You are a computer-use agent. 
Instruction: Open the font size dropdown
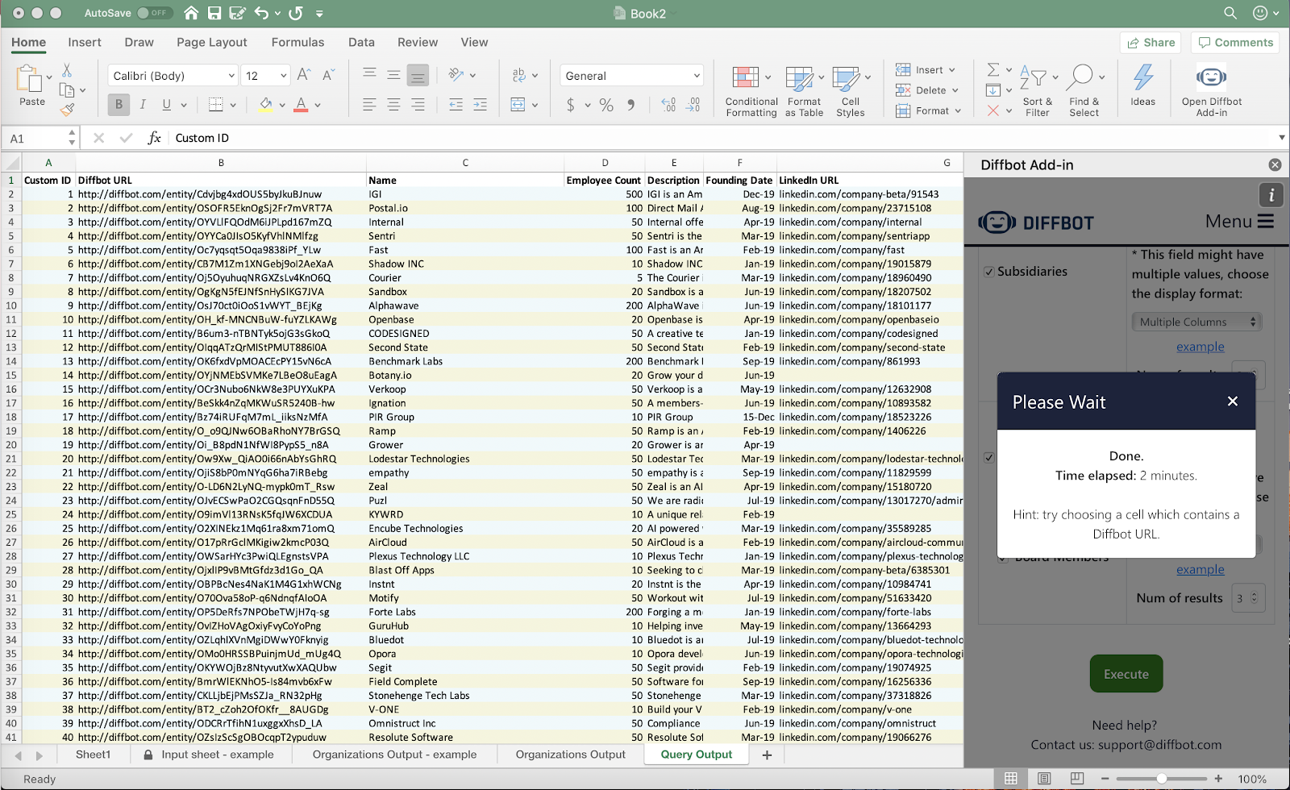coord(284,76)
